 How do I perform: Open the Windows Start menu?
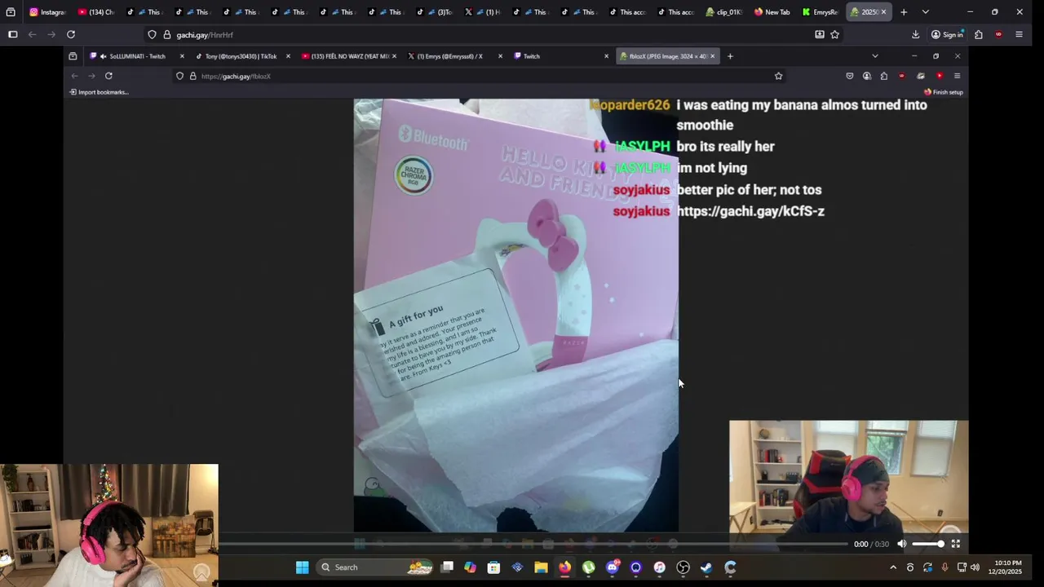(303, 567)
